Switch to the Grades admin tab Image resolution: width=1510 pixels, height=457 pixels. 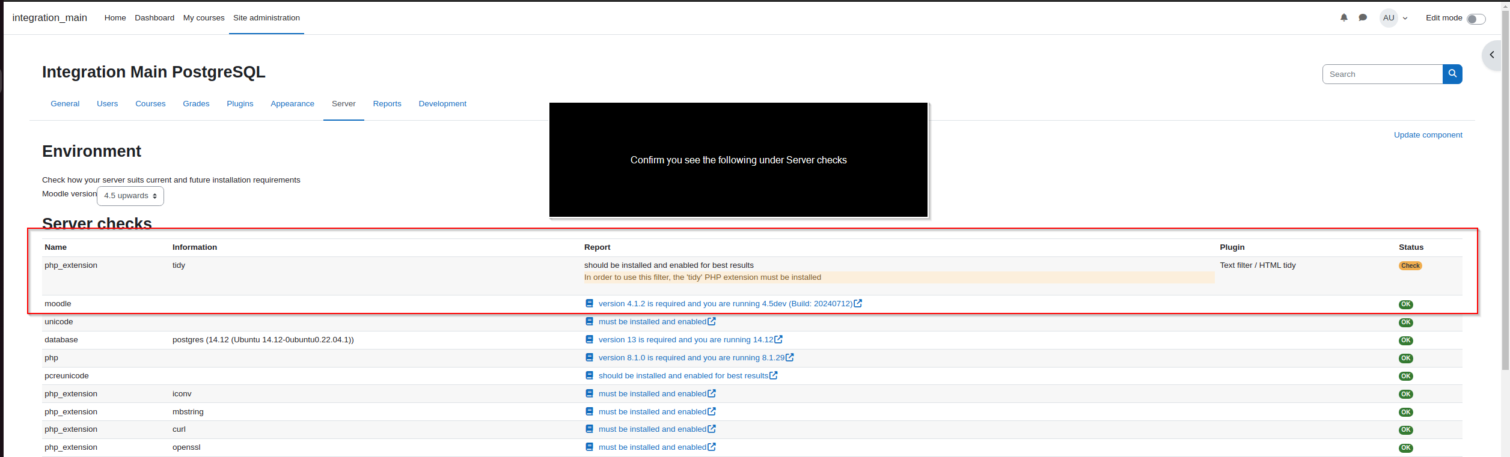tap(196, 104)
